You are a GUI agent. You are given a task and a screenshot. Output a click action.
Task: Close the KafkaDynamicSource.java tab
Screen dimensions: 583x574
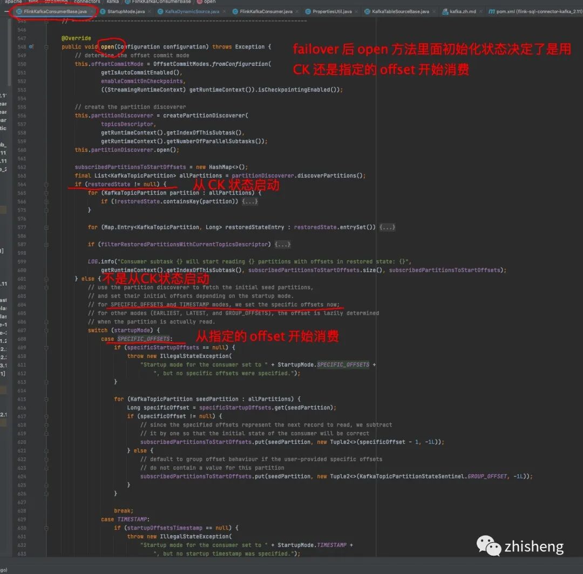[224, 11]
